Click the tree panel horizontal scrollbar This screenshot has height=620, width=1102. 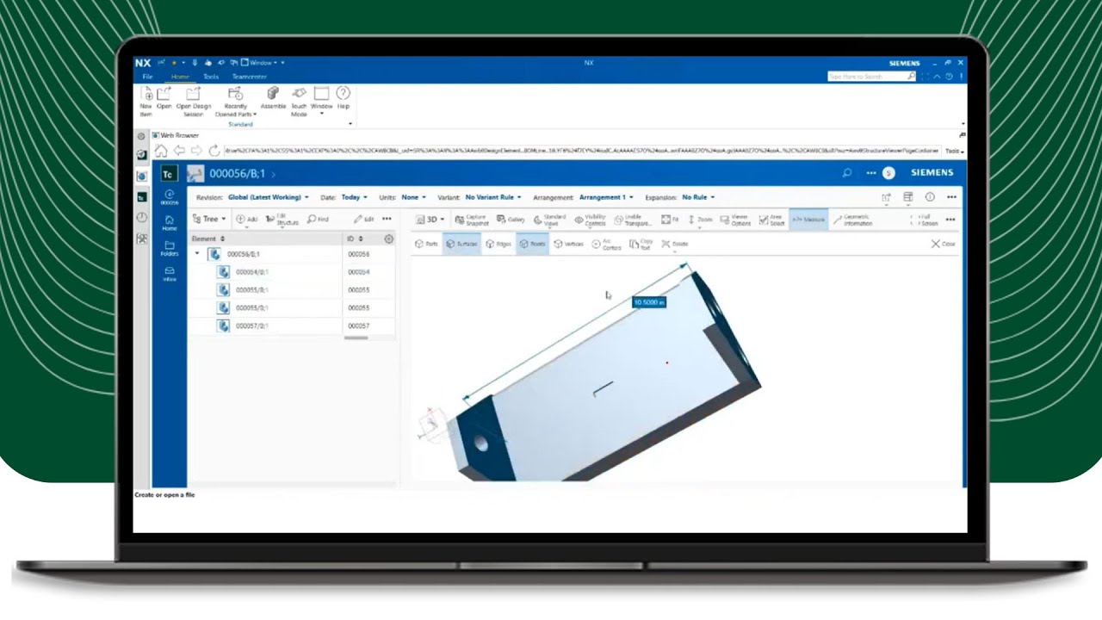(x=356, y=338)
